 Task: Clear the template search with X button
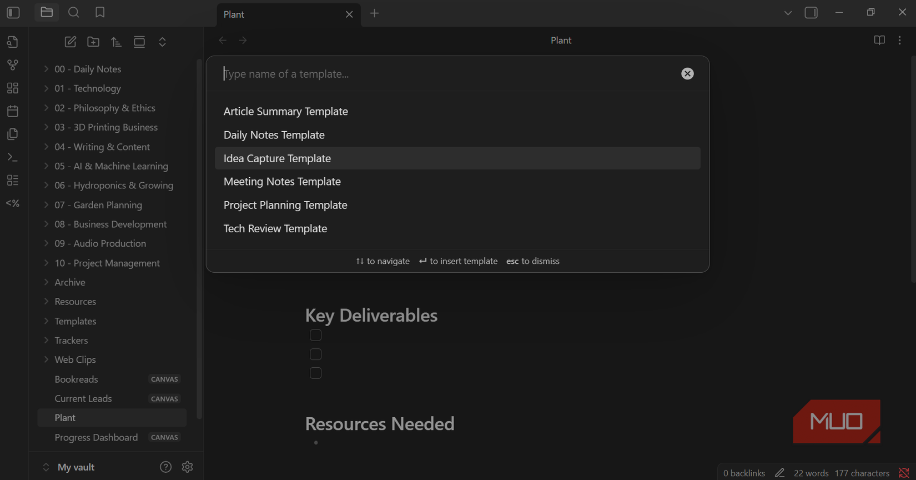point(687,74)
